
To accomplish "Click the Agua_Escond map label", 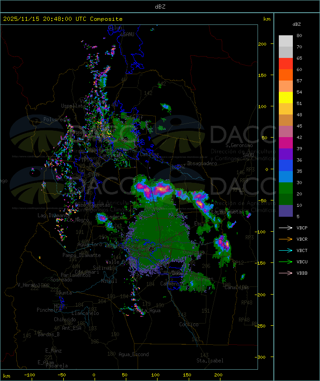I will click(134, 354).
